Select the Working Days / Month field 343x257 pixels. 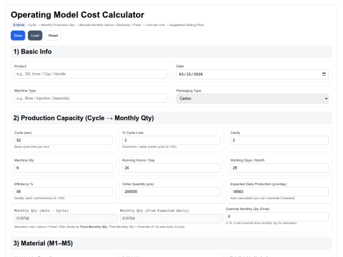tap(279, 168)
